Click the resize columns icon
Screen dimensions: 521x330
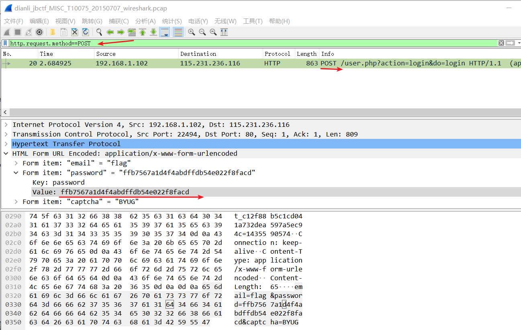tap(223, 32)
